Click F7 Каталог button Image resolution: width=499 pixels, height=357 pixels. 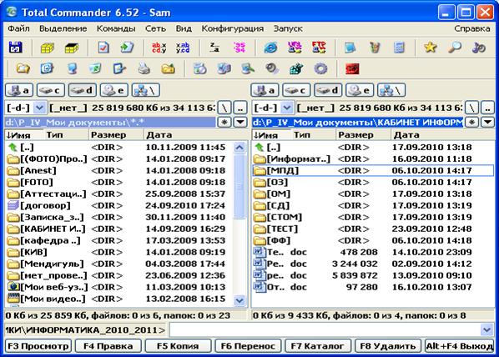point(318,346)
